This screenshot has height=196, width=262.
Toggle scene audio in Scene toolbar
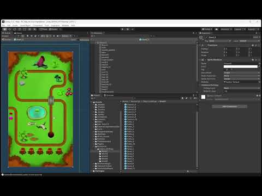pos(32,36)
